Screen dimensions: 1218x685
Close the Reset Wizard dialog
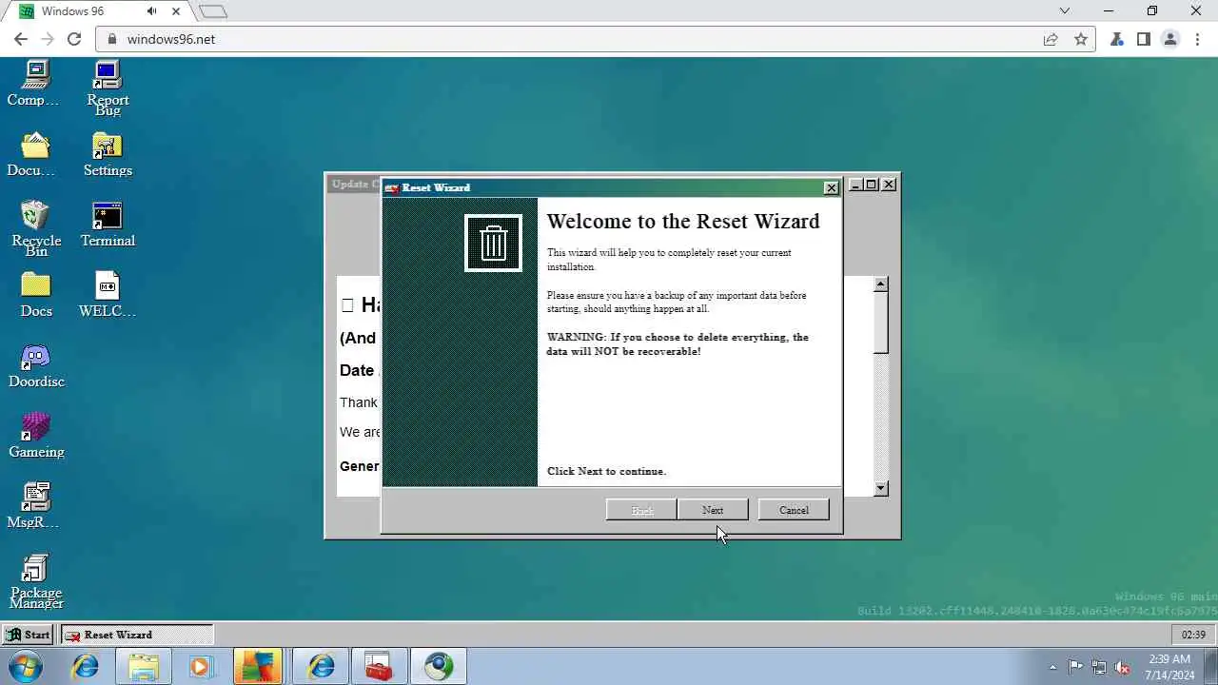click(831, 187)
